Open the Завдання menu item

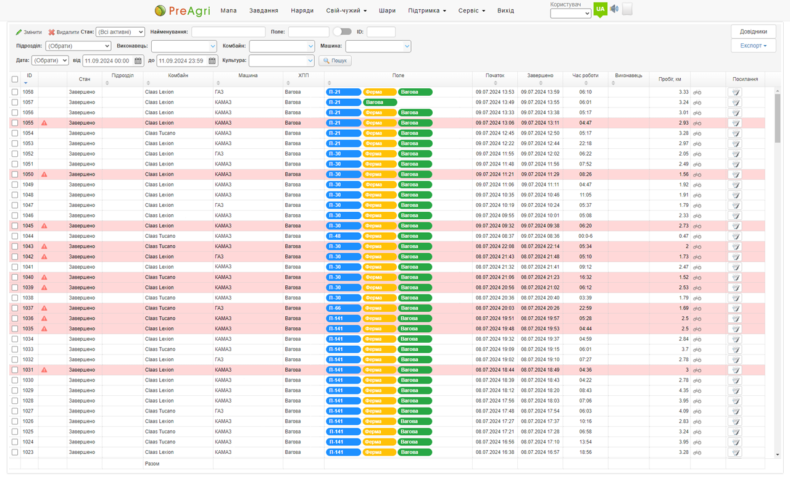coord(264,10)
